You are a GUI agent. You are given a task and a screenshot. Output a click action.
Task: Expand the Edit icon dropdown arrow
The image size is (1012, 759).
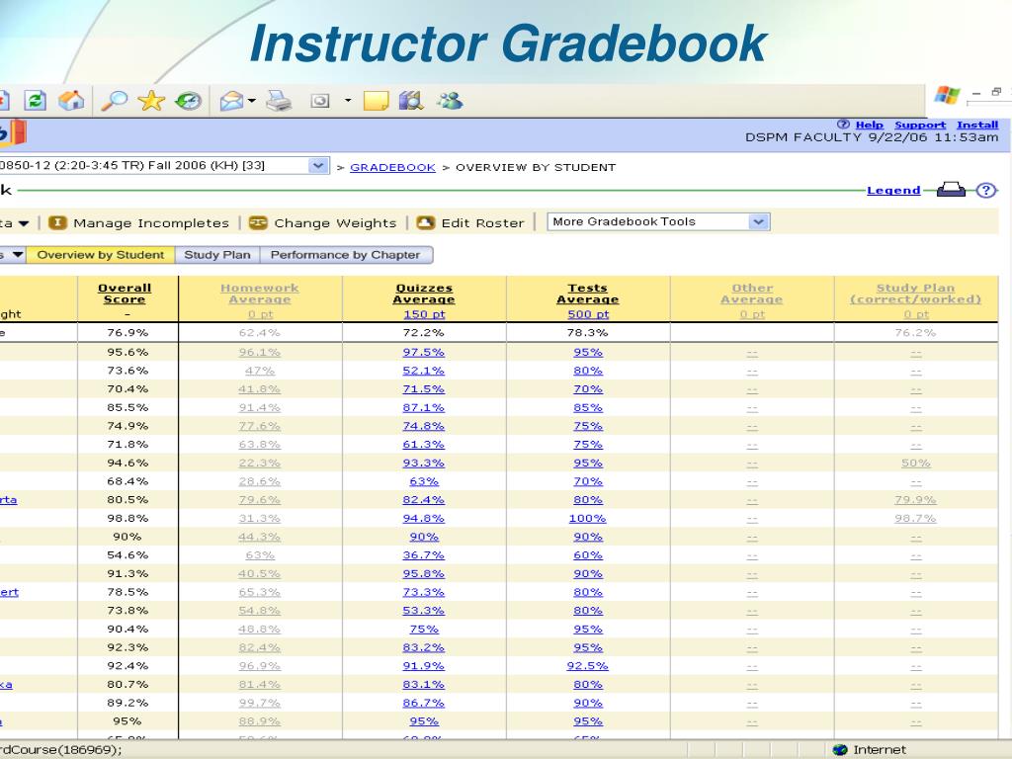(348, 101)
